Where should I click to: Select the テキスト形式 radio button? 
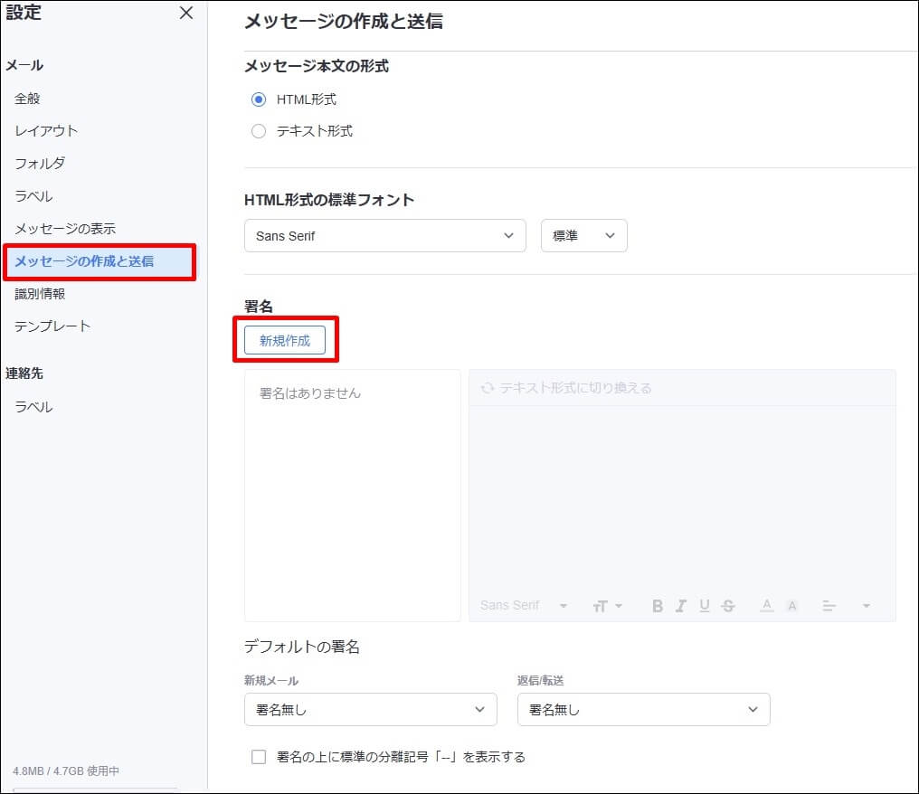coord(259,131)
